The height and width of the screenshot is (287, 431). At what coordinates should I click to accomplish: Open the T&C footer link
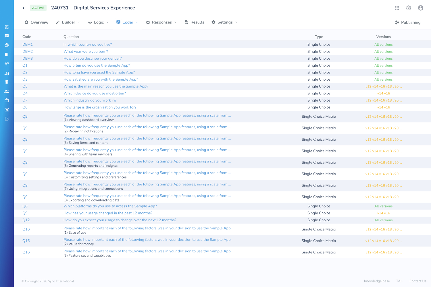tap(400, 281)
